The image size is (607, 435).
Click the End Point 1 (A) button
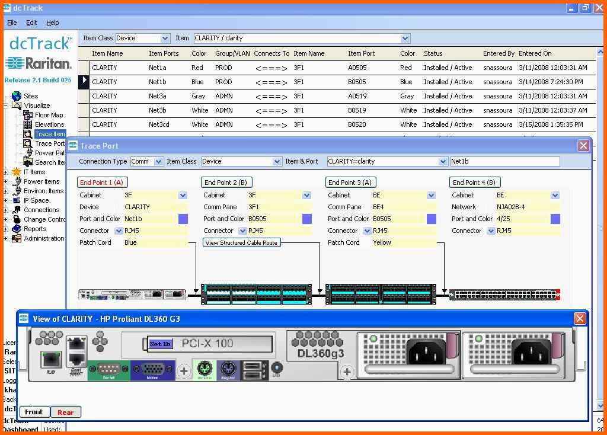tap(102, 183)
